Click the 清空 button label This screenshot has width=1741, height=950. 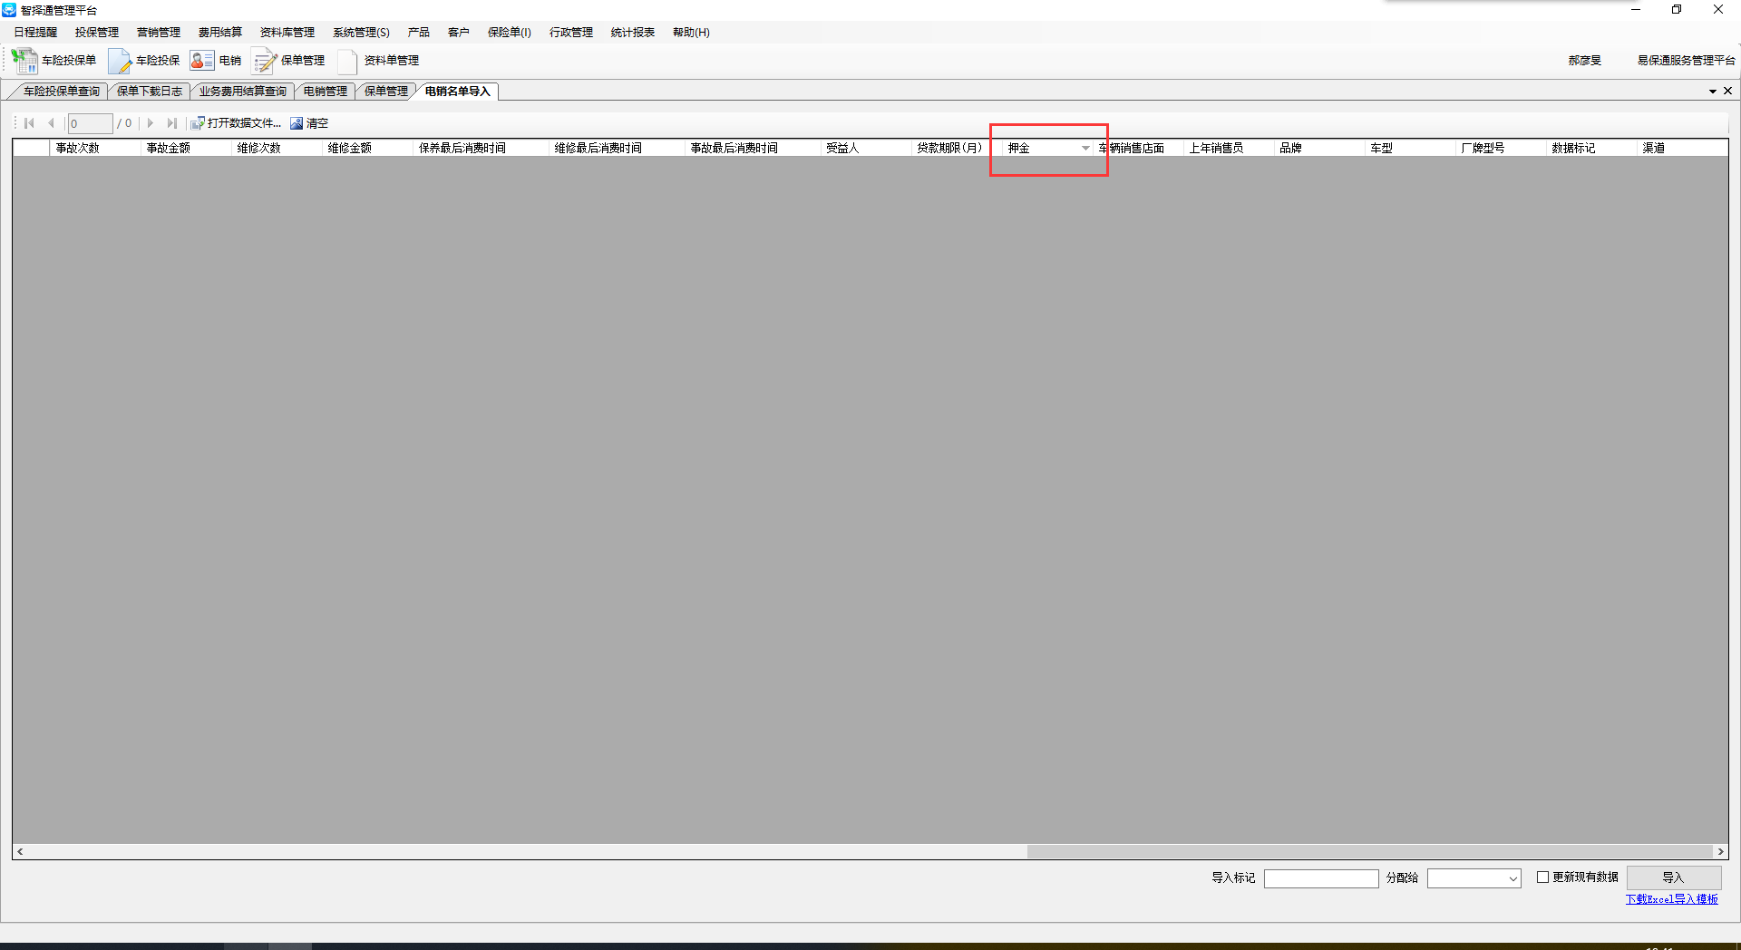[317, 123]
